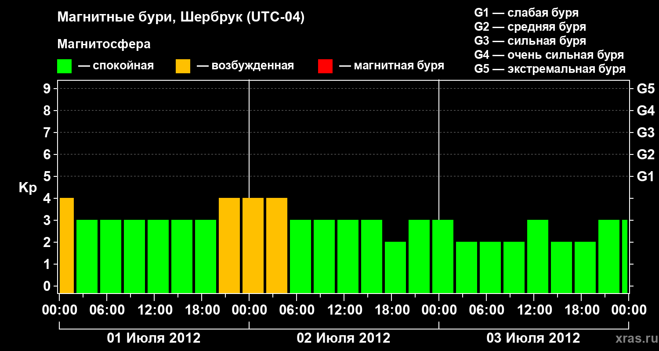Click the 18:00 time label of 02 Июля
659x351 pixels.
[x=391, y=310]
